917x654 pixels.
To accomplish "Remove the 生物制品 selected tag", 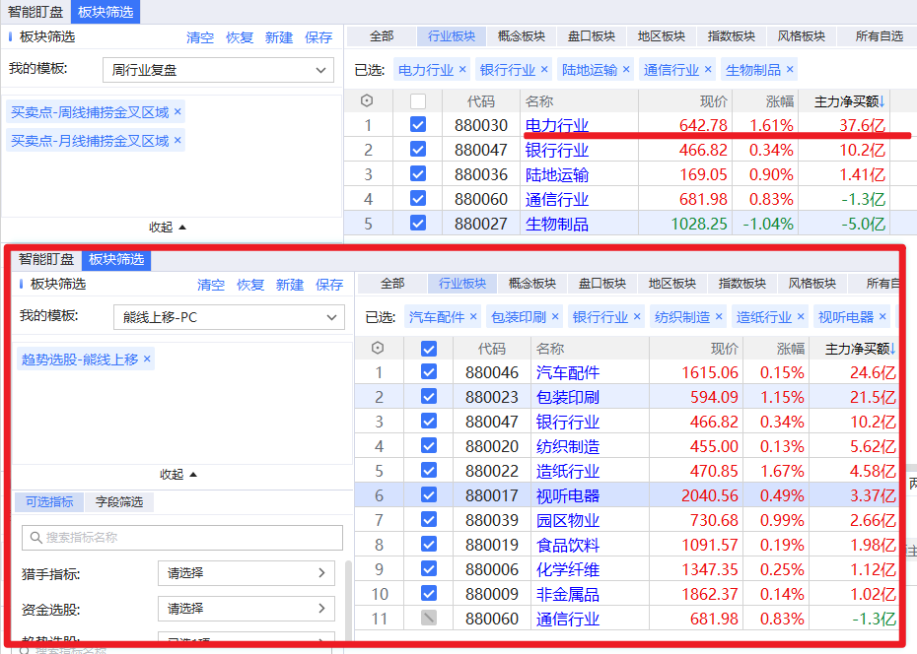I will [x=790, y=70].
